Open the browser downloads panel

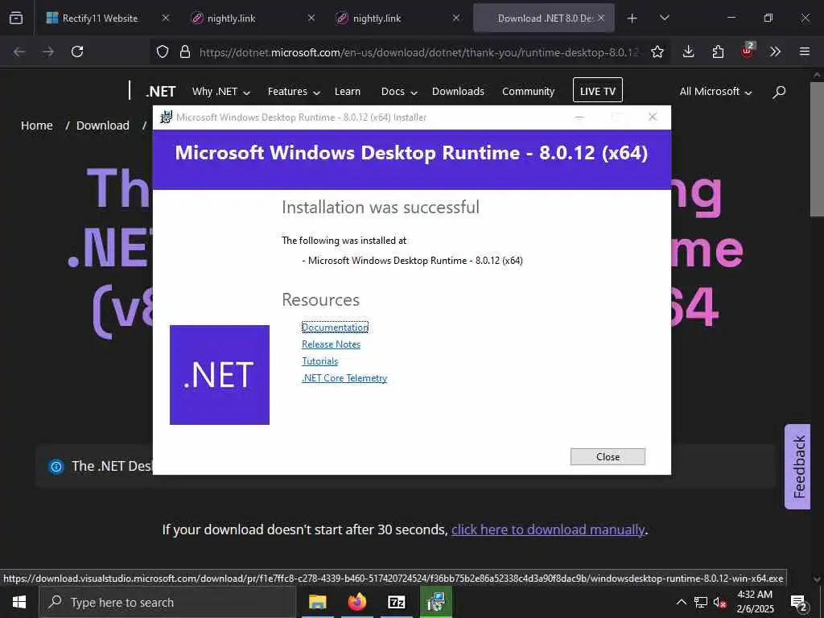click(689, 51)
